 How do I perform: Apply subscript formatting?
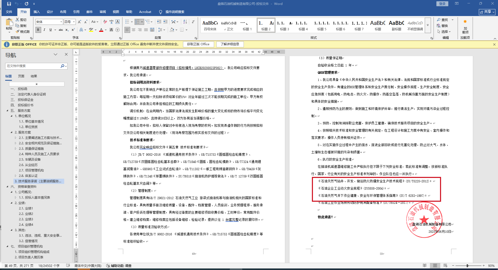pos(67,30)
